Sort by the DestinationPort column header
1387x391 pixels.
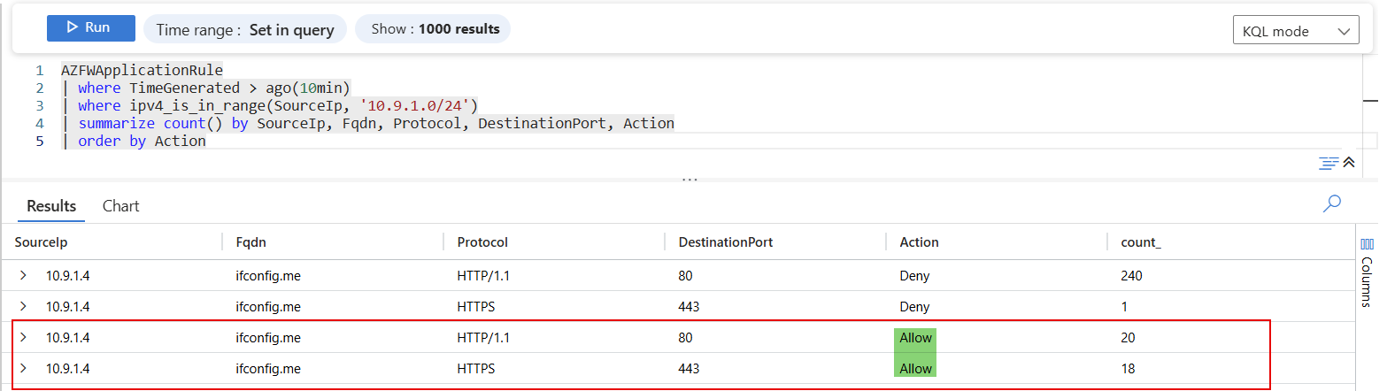click(726, 242)
